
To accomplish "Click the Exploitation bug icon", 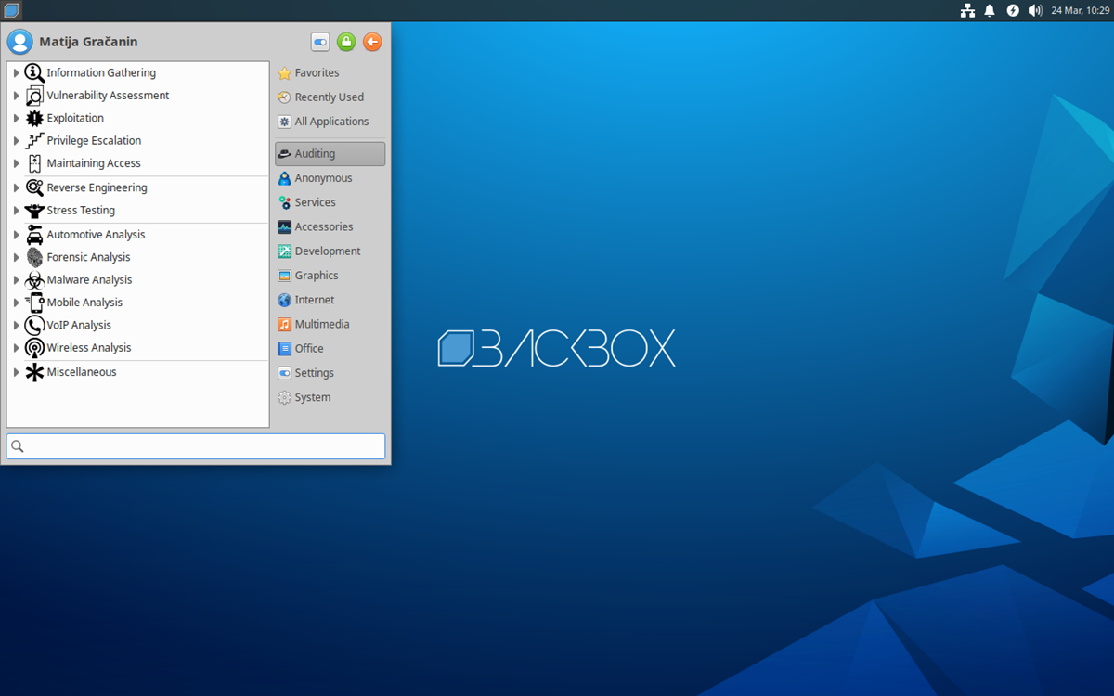I will (x=34, y=118).
